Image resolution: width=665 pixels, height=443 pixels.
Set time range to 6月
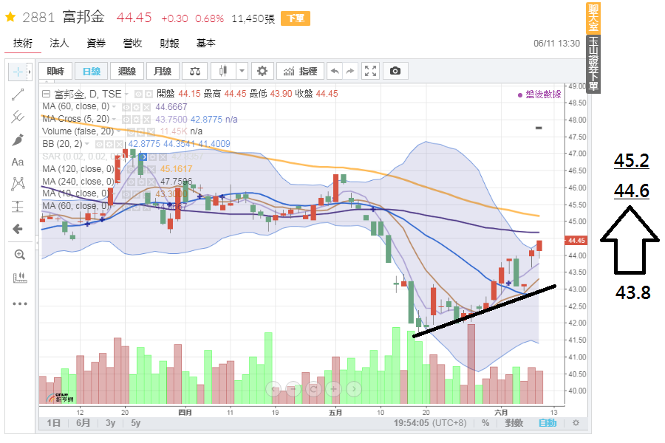point(83,423)
